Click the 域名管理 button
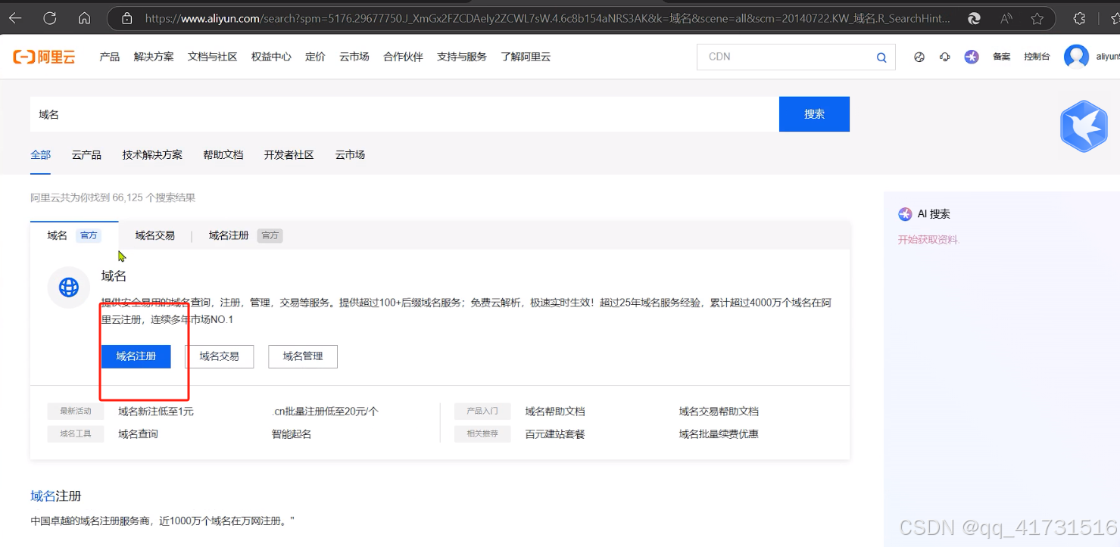Screen dimensions: 1120x547 click(x=303, y=356)
